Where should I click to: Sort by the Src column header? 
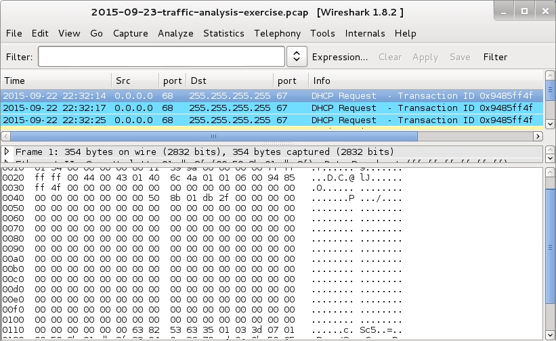click(x=135, y=81)
